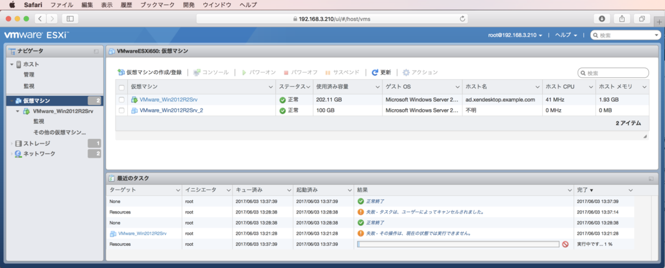The height and width of the screenshot is (268, 665).
Task: Open the 履歴 menu
Action: pos(128,5)
